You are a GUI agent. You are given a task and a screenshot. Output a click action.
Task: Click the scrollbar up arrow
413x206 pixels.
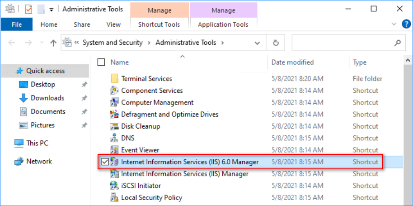click(408, 61)
